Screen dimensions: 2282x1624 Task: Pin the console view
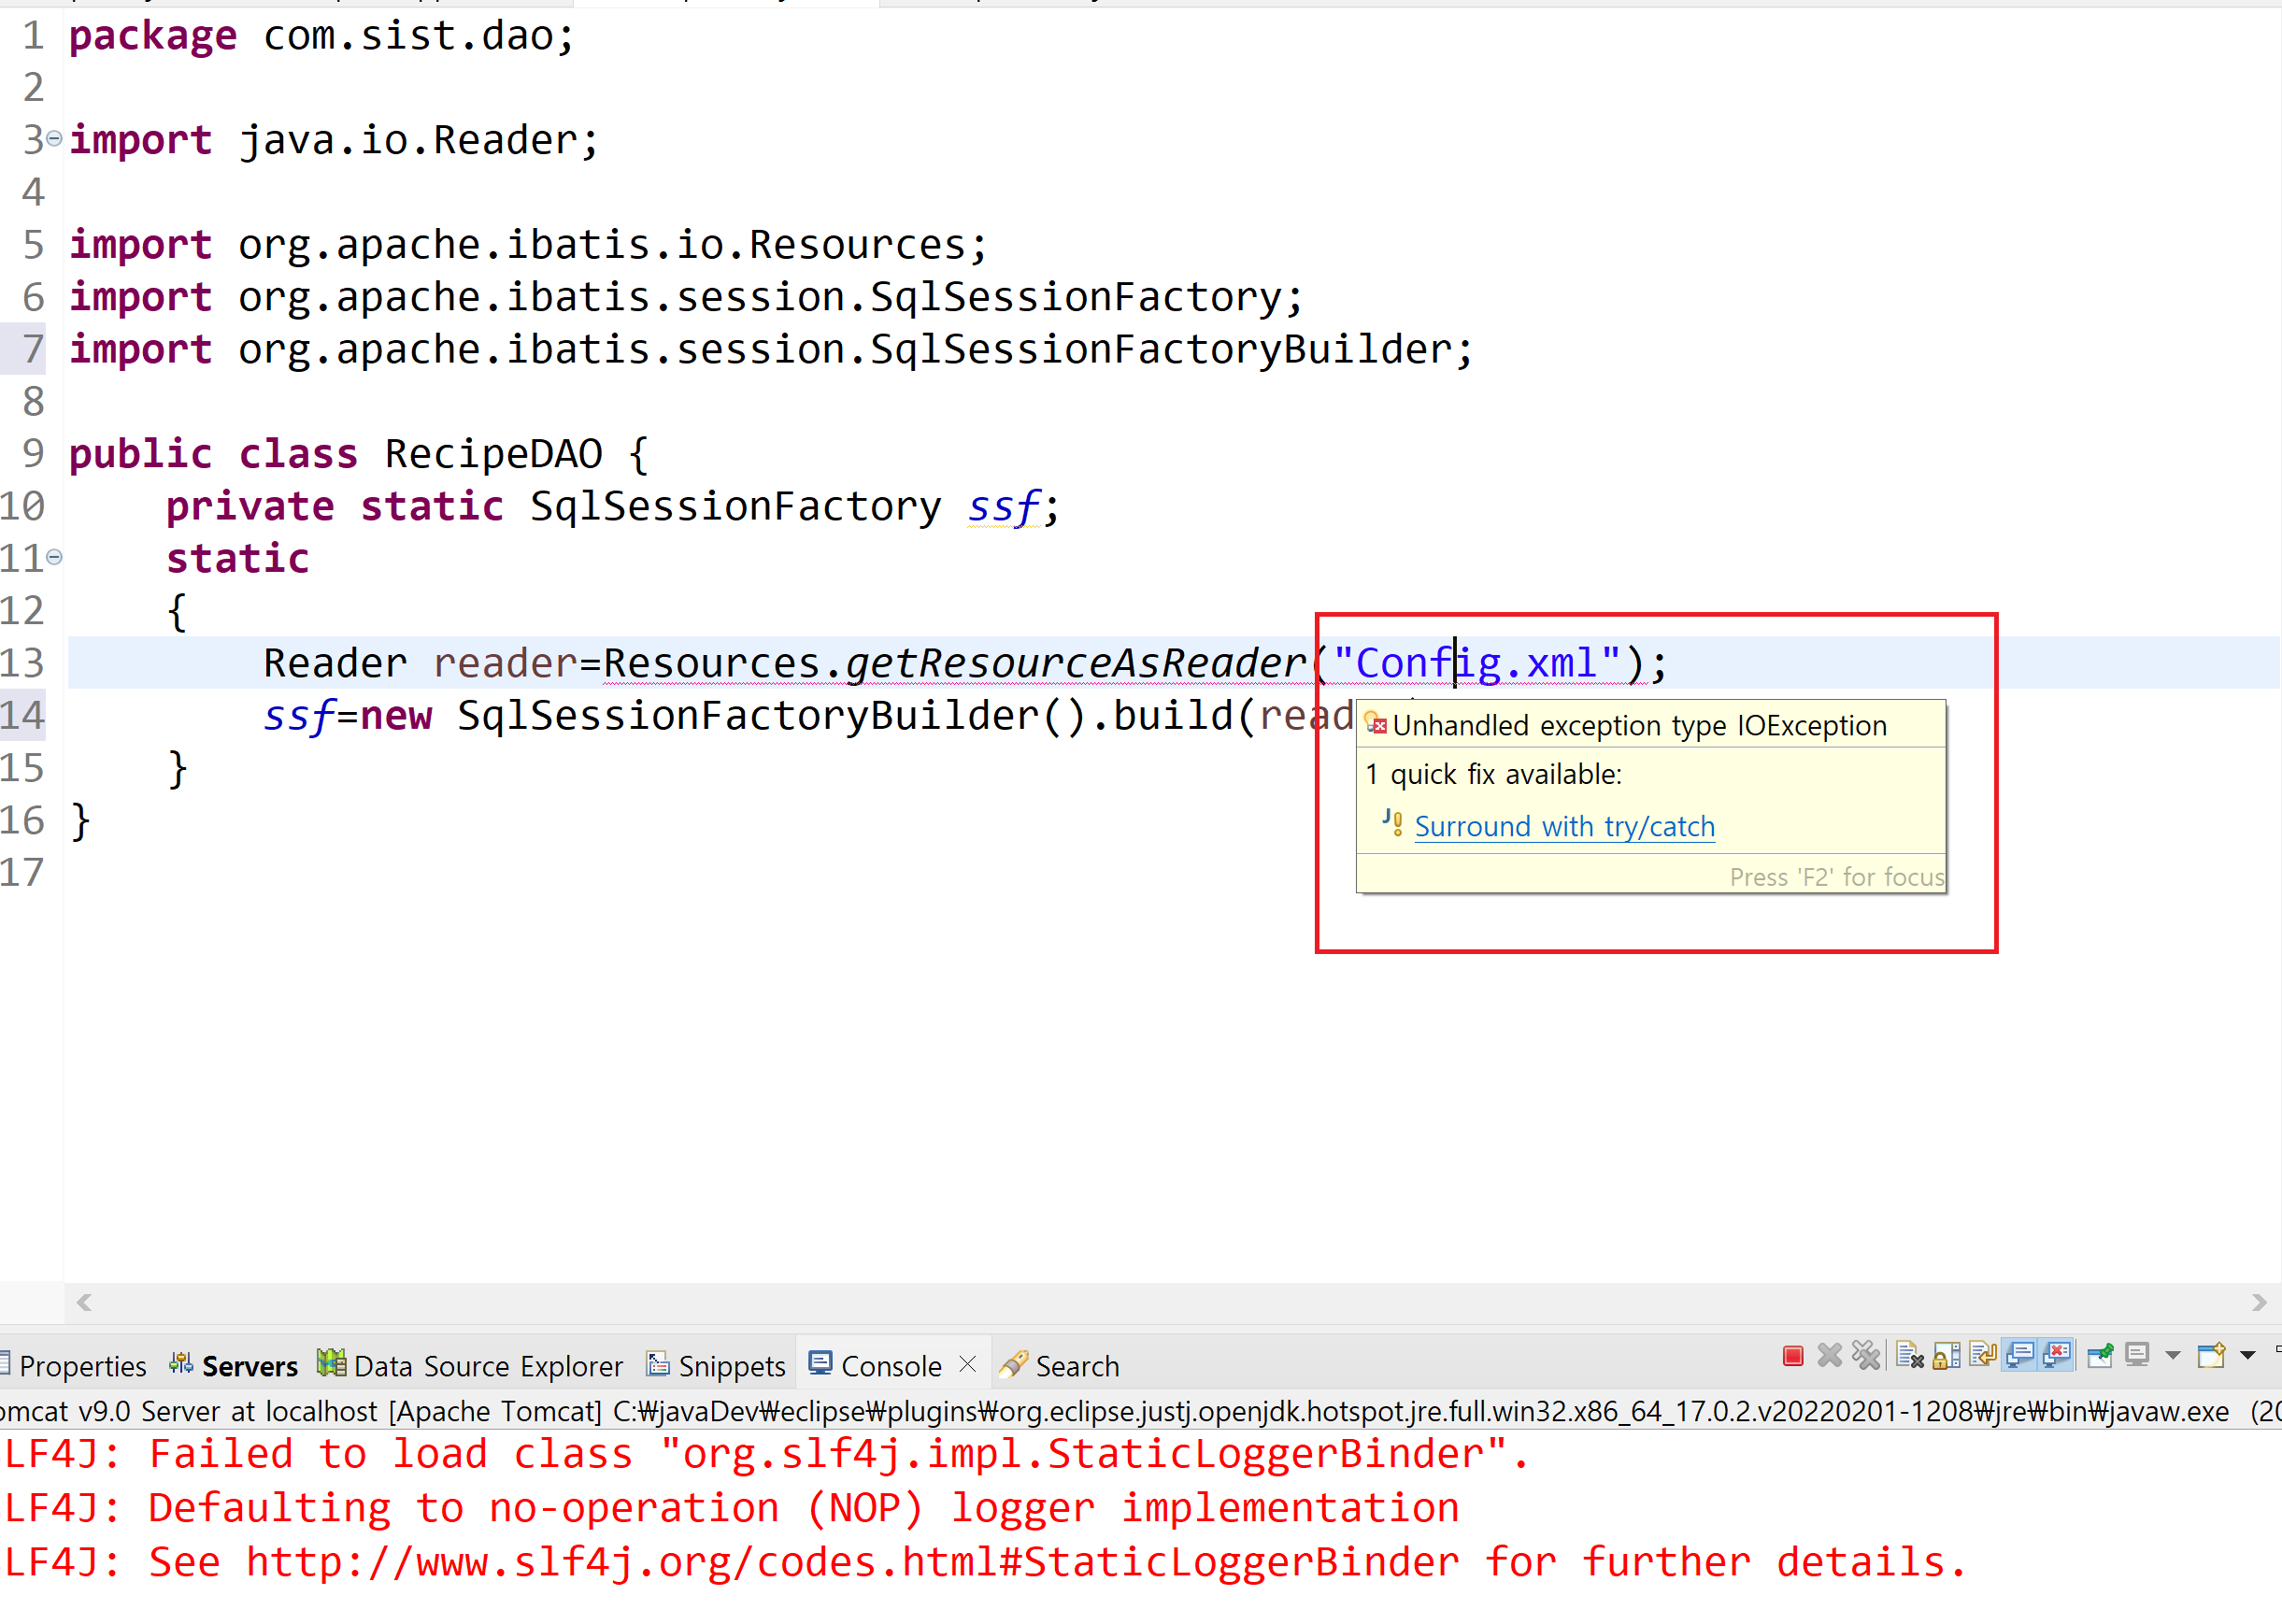tap(2099, 1356)
